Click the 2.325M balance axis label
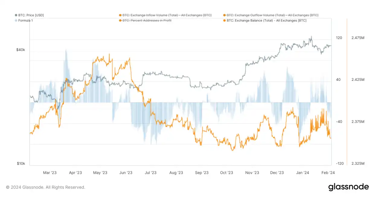 pos(358,163)
